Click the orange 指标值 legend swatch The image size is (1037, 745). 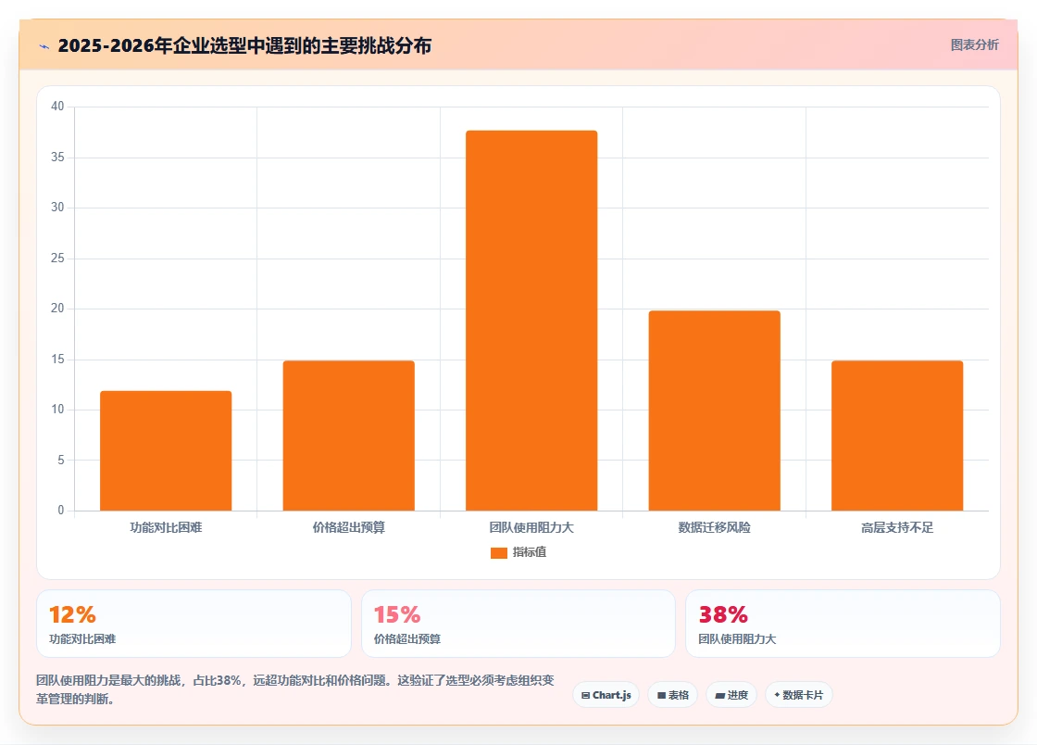point(499,553)
